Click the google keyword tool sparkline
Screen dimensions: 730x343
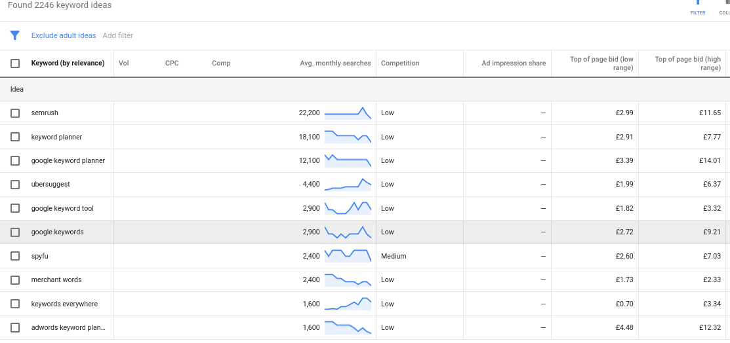pos(348,208)
